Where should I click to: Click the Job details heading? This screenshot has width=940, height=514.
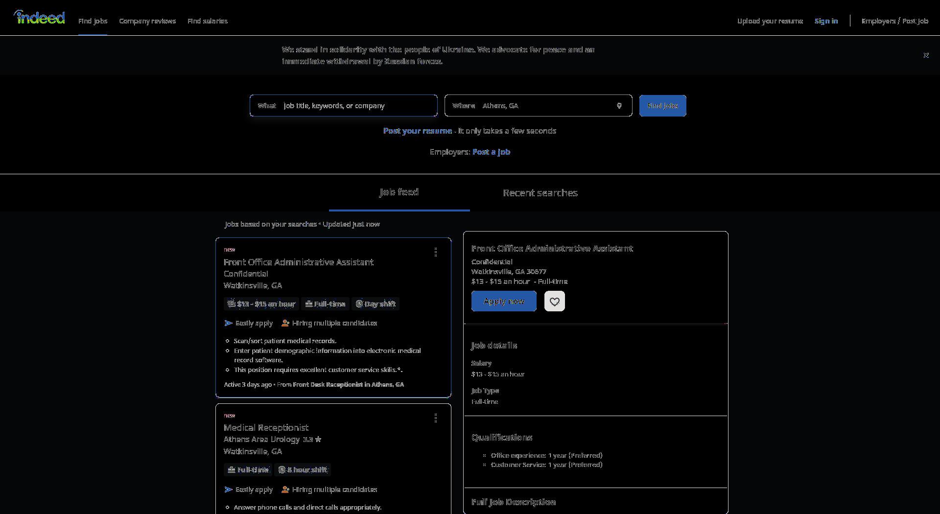click(x=494, y=346)
